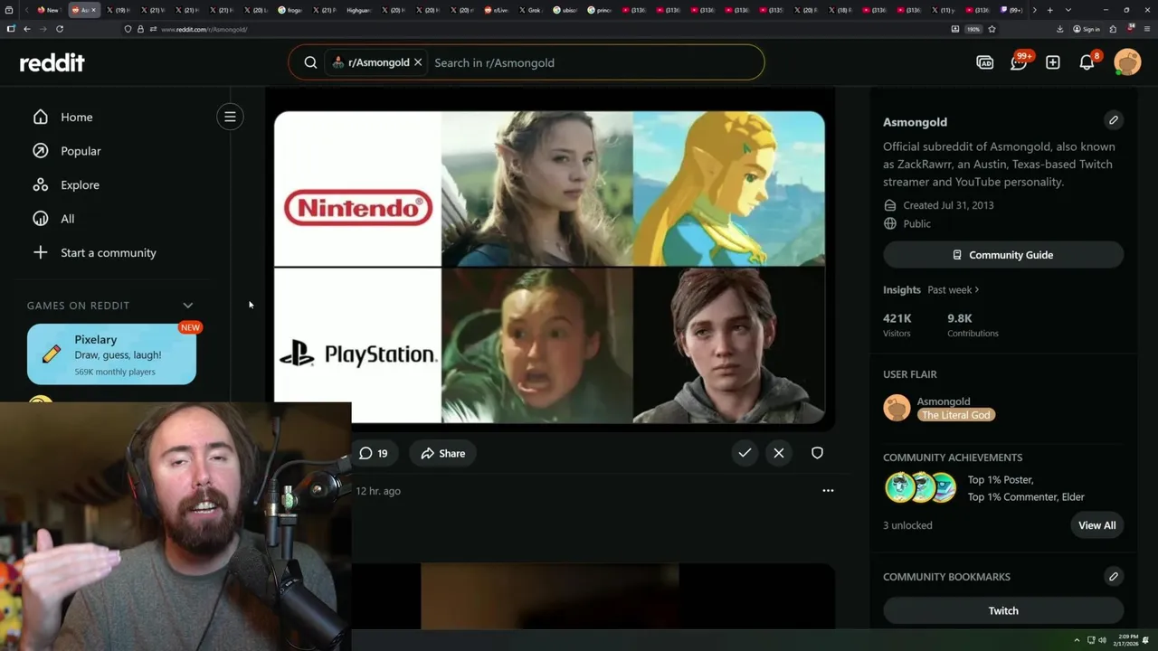Screen dimensions: 1158x651
Task: Open the browser application menu
Action: (1146, 29)
